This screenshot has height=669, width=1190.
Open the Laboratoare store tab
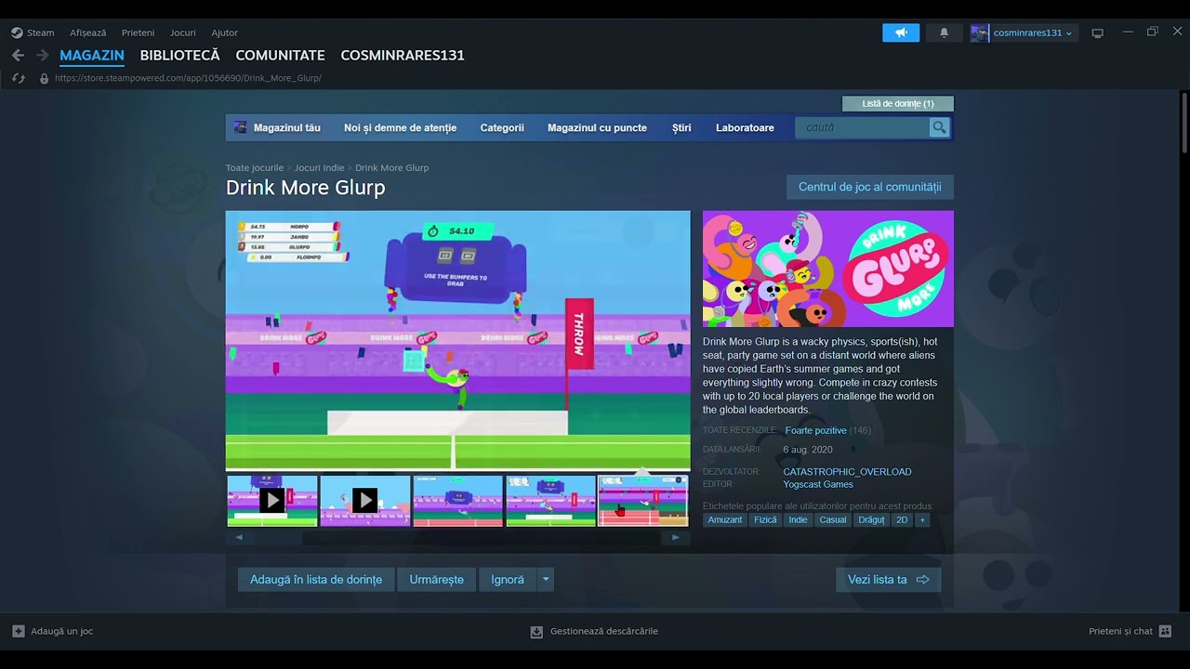(745, 127)
